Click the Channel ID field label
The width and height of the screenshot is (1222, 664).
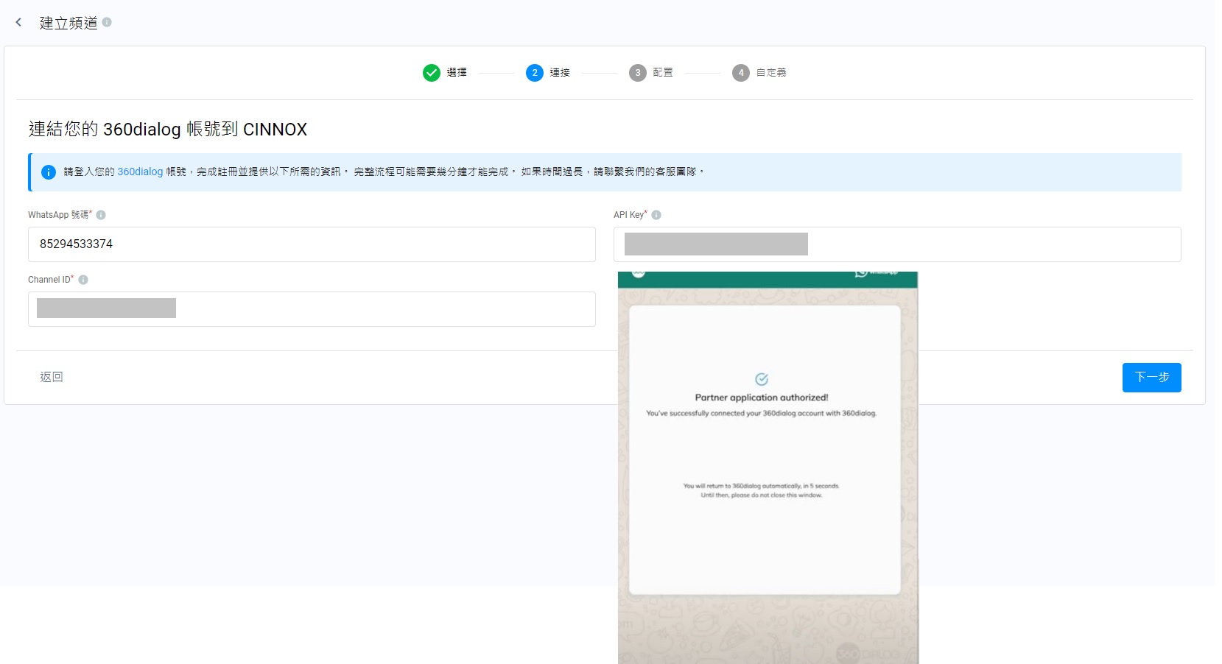coord(51,280)
